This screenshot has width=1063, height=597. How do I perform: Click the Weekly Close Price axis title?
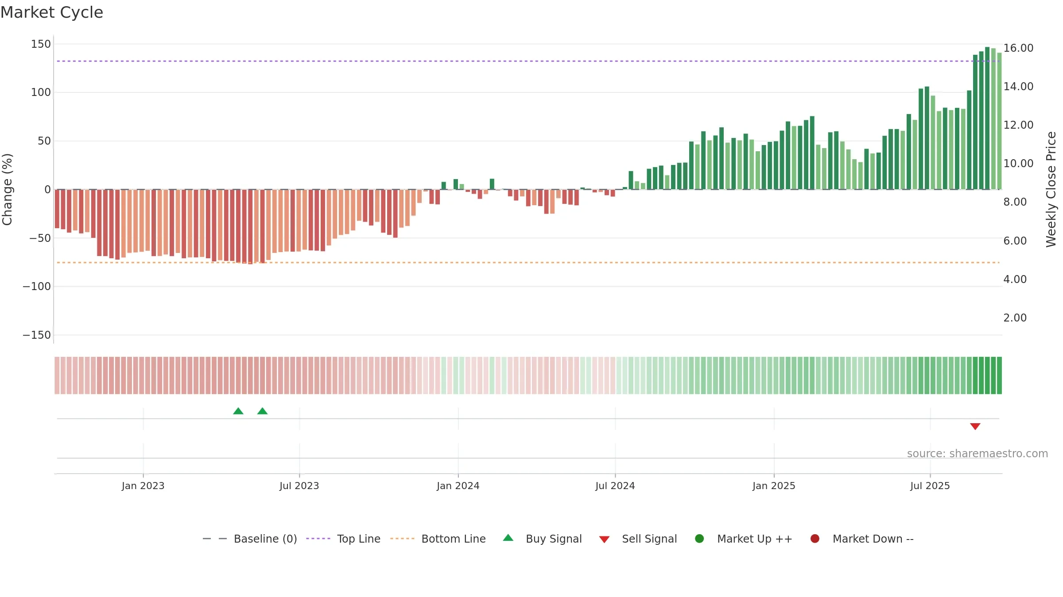tap(1051, 189)
